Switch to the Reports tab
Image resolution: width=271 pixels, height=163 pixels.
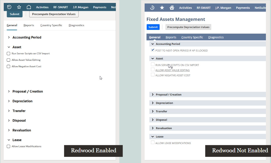(29, 25)
